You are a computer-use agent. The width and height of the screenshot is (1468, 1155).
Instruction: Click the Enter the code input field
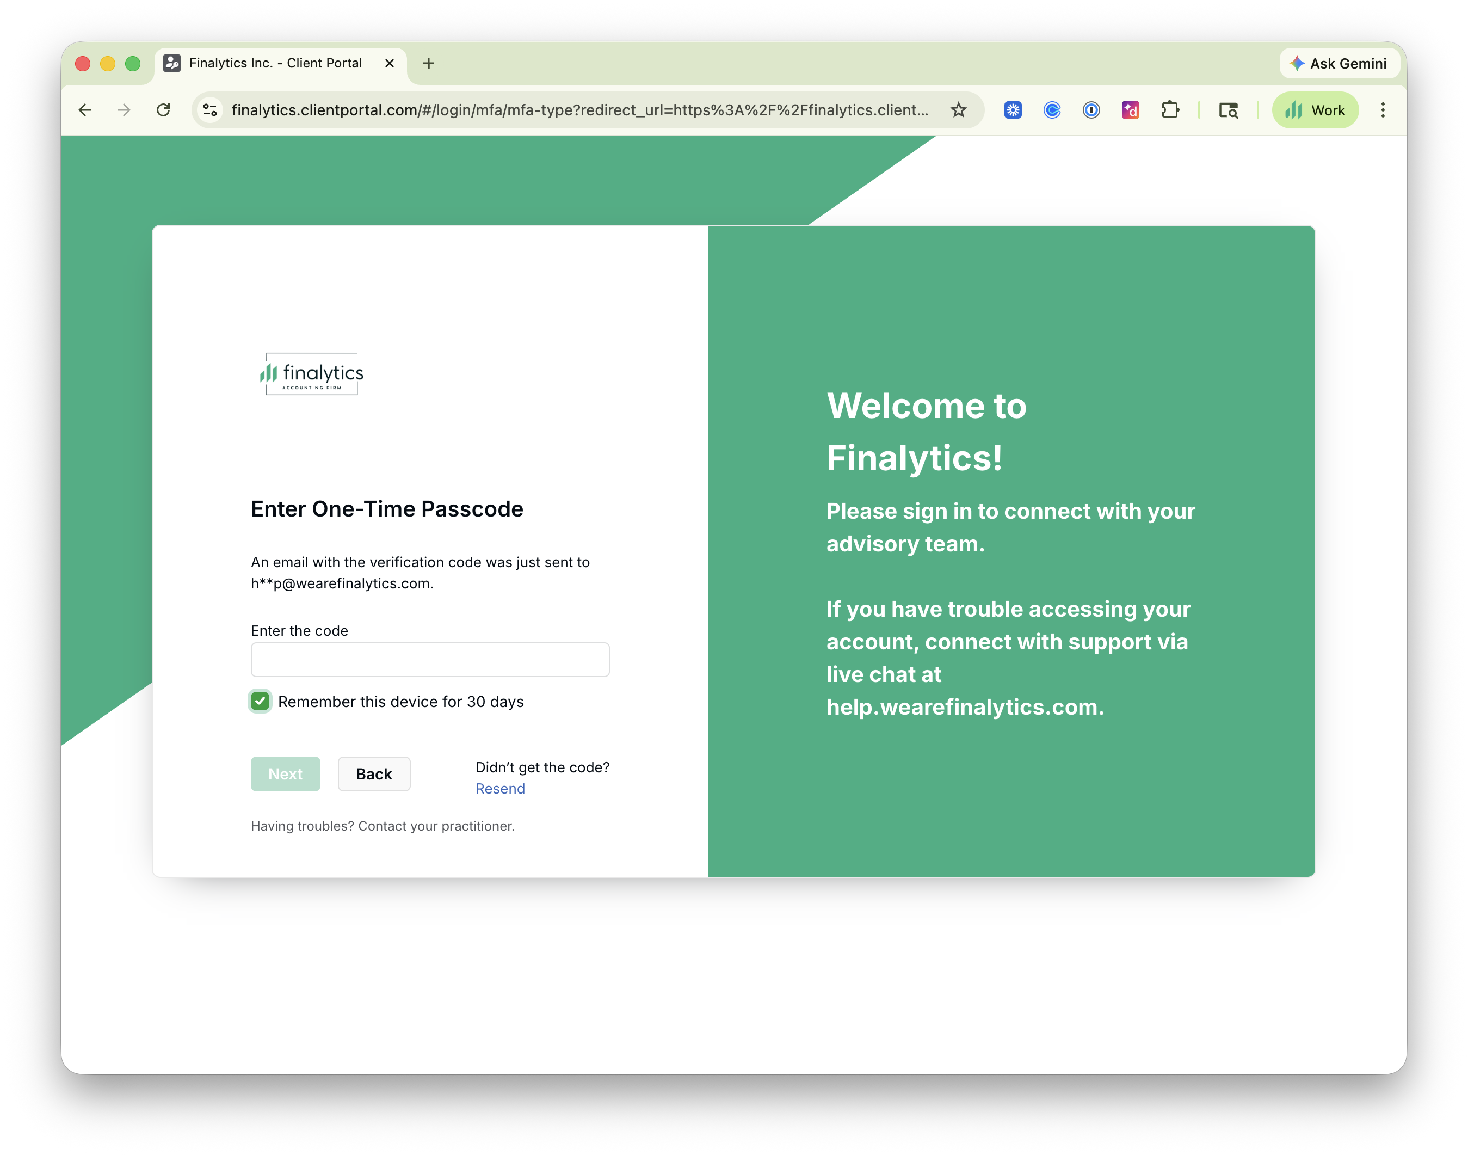click(x=430, y=659)
